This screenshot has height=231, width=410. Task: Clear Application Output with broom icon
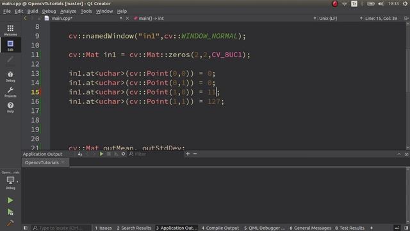click(79, 154)
